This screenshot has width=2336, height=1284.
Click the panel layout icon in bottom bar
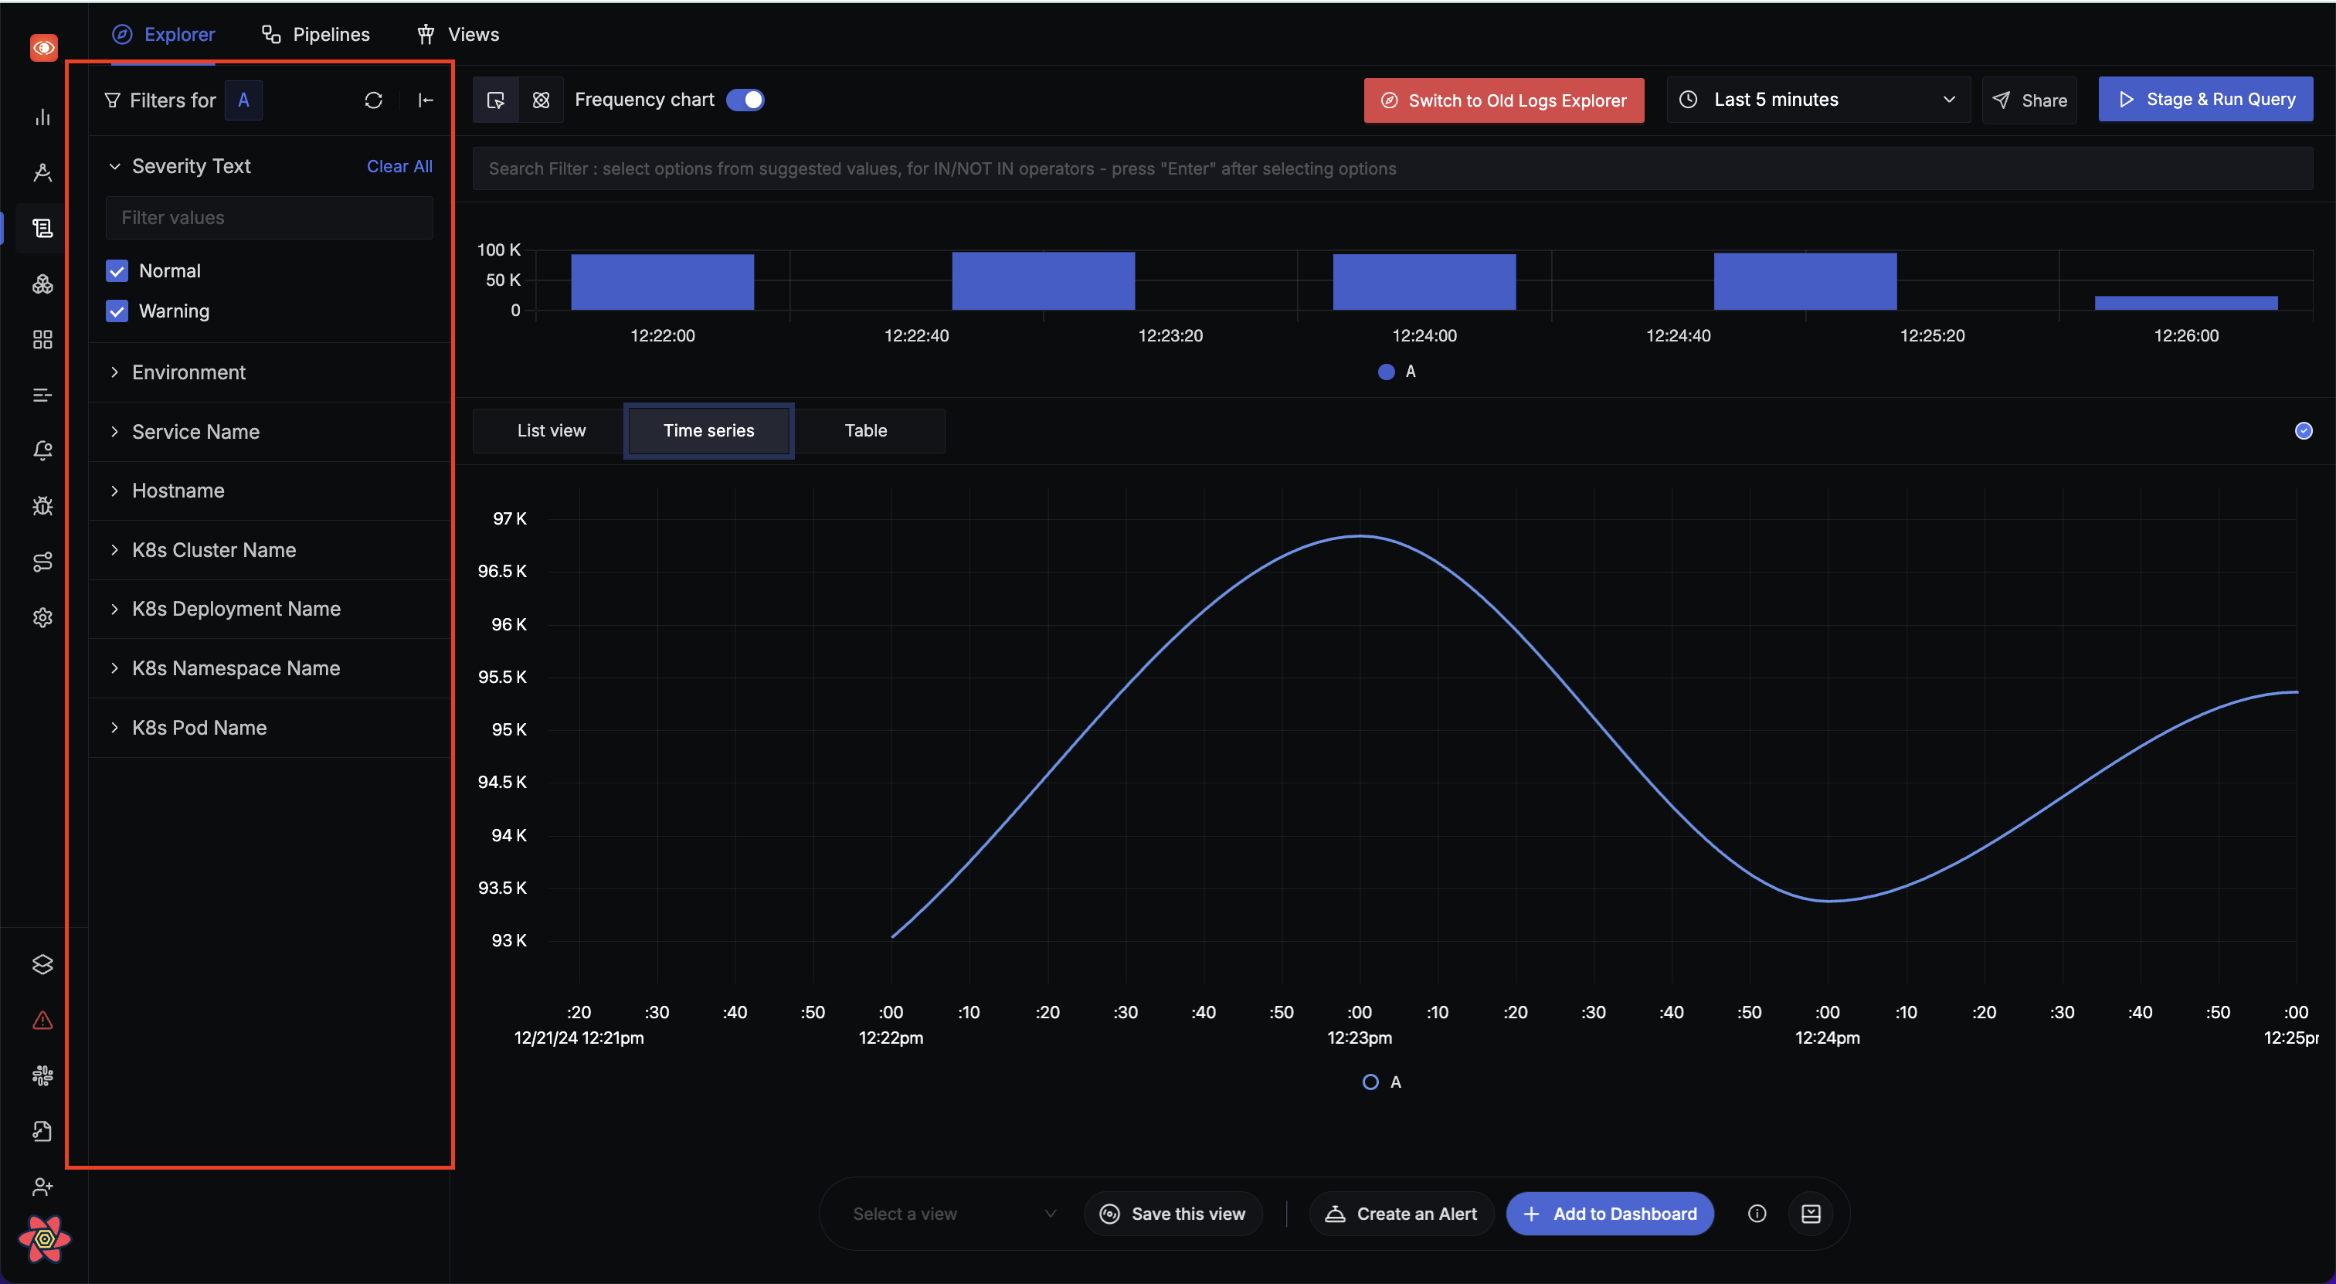click(1811, 1213)
